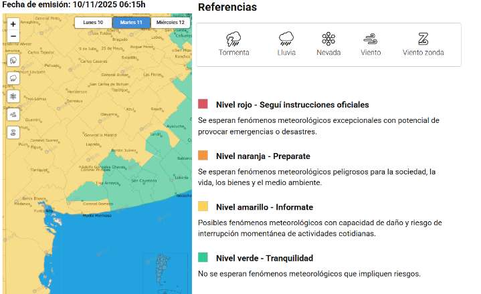Viewport: 481px width, 294px height.
Task: Click Olavarría label on map
Action: 109,114
